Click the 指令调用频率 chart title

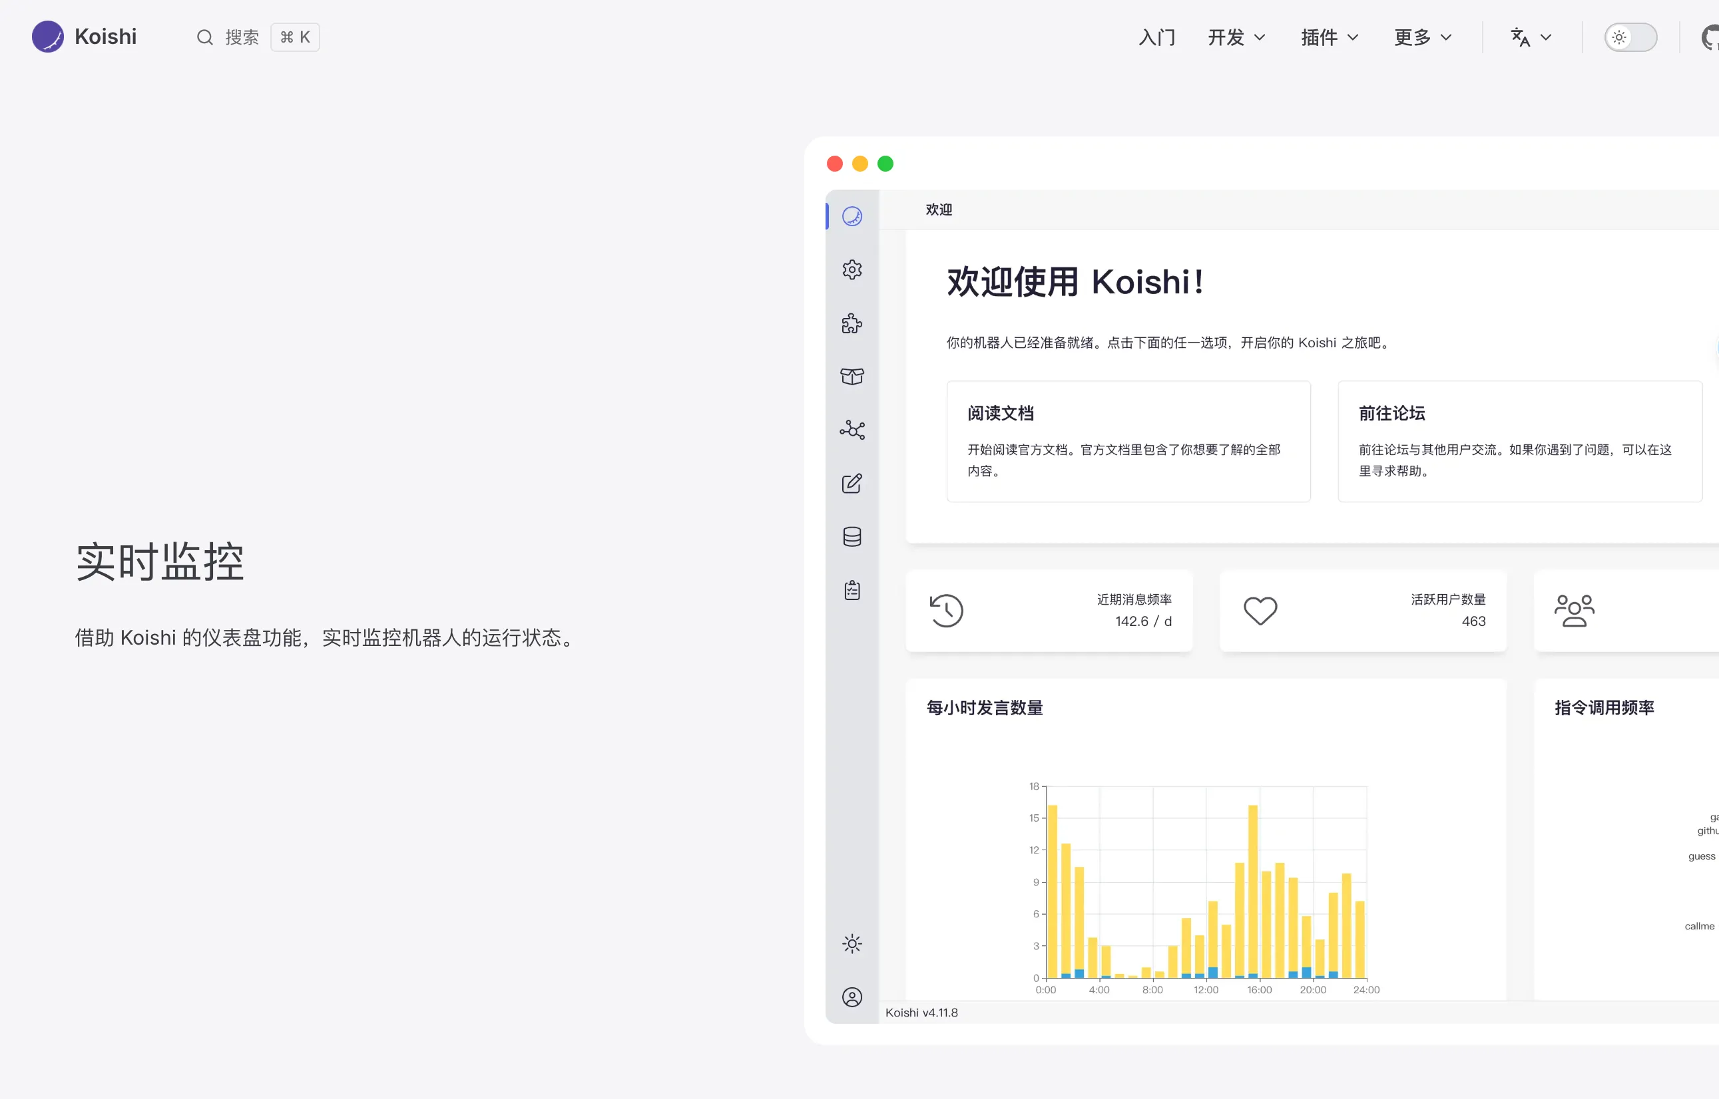[x=1604, y=707]
